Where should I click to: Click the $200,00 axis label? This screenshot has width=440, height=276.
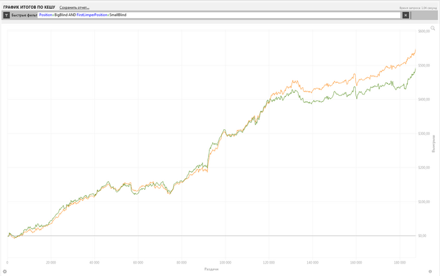tap(424, 167)
